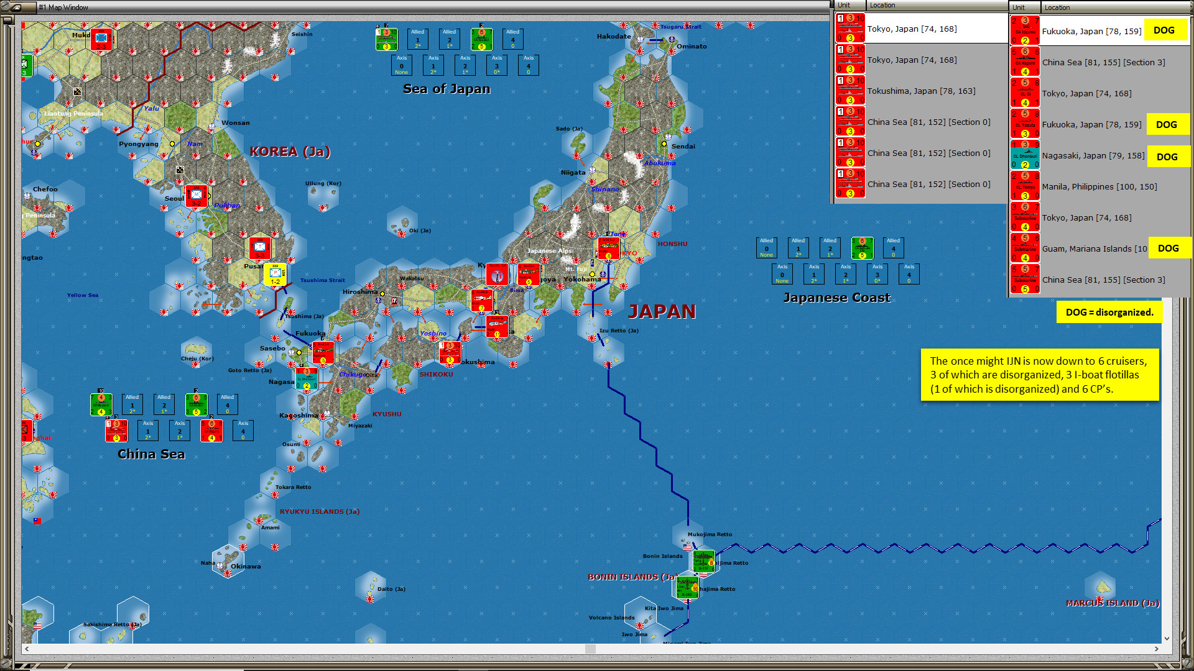The image size is (1194, 671).
Task: Click Unit column header in convoy list
Action: point(850,6)
